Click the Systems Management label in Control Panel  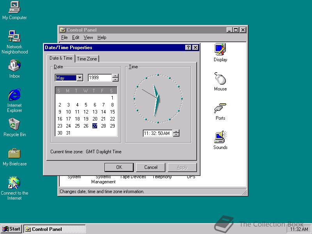pos(103,179)
